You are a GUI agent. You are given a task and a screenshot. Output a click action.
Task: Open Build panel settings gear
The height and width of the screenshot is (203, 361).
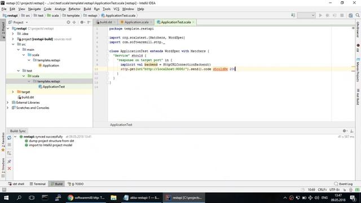(x=345, y=131)
